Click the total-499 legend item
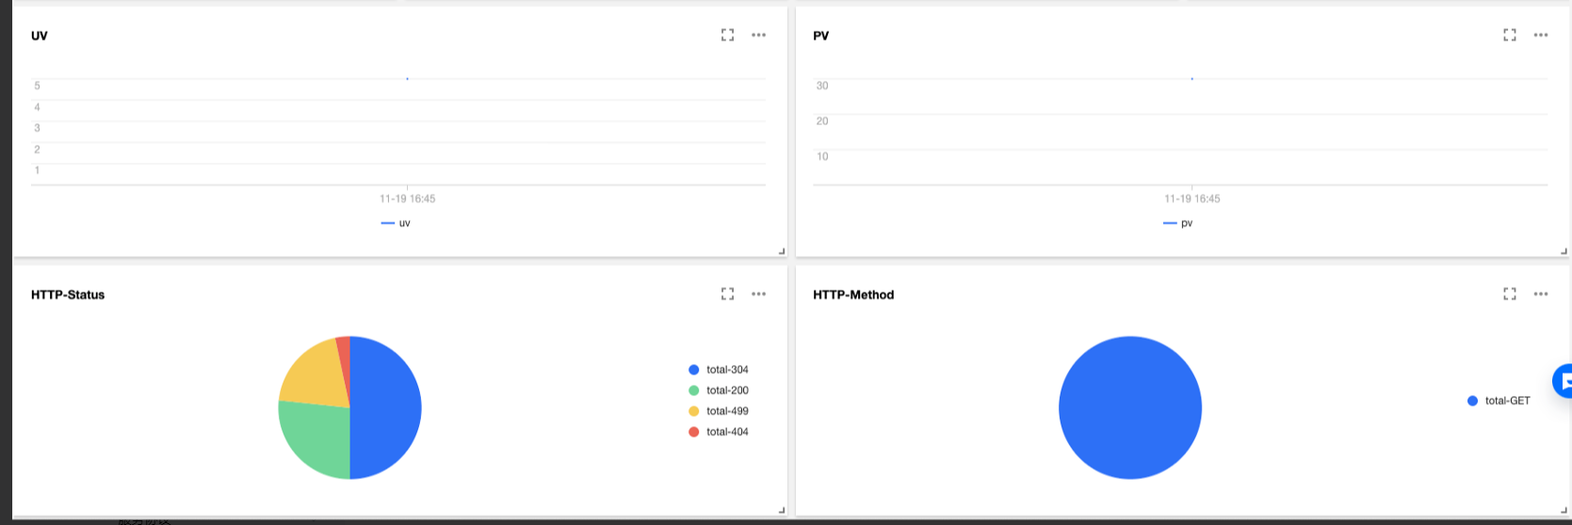Viewport: 1572px width, 525px height. click(x=719, y=411)
